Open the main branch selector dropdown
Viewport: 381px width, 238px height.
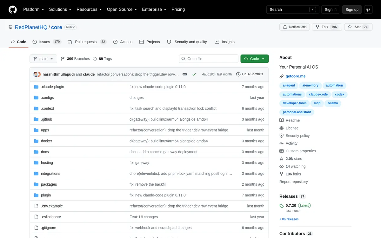43,59
